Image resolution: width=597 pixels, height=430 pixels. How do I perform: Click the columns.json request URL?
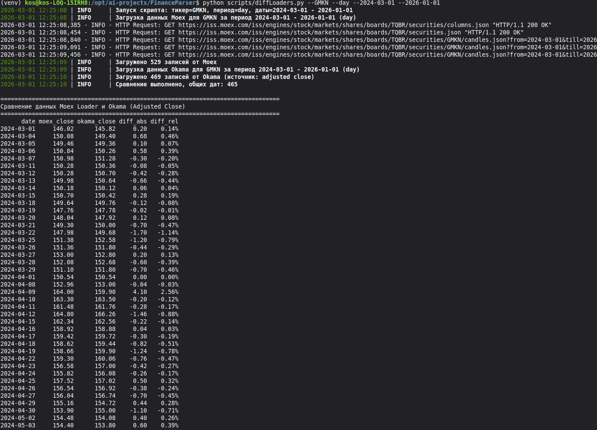(x=333, y=25)
